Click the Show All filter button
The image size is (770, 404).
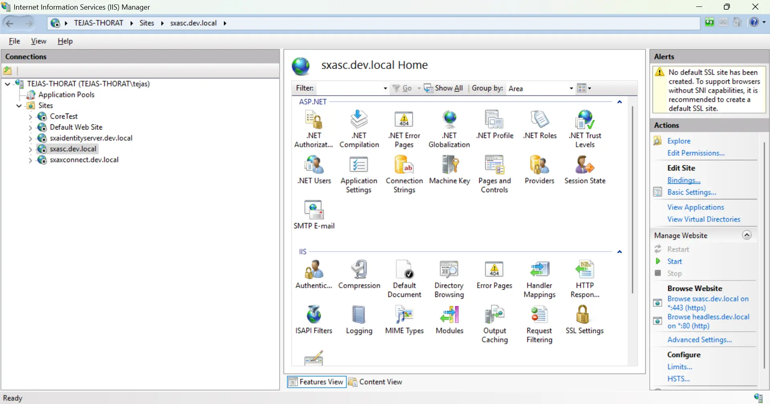click(x=443, y=88)
